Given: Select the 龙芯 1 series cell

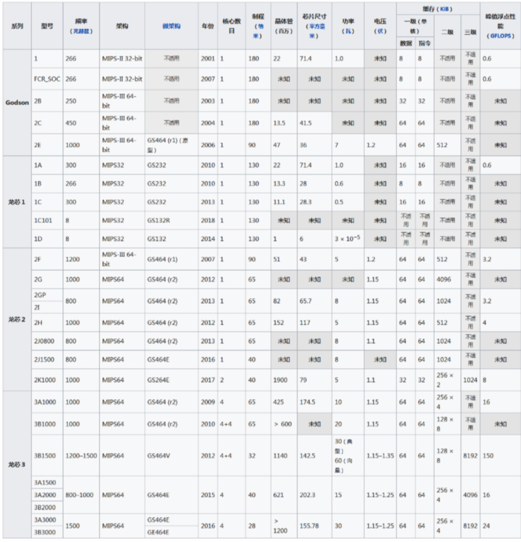Looking at the screenshot, I should pyautogui.click(x=17, y=202).
